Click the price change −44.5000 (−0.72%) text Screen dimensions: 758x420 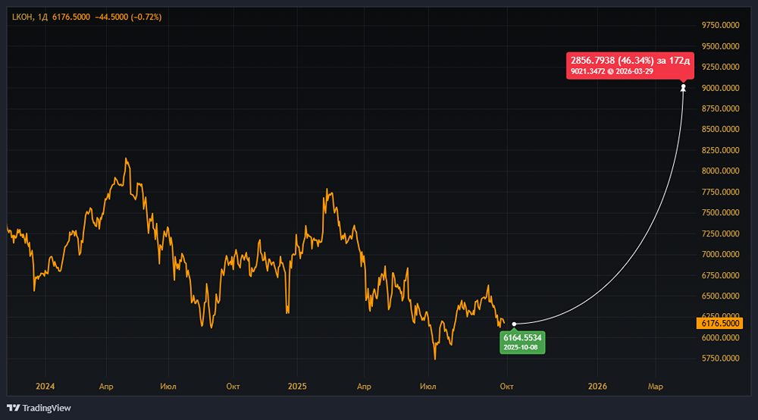(x=128, y=17)
